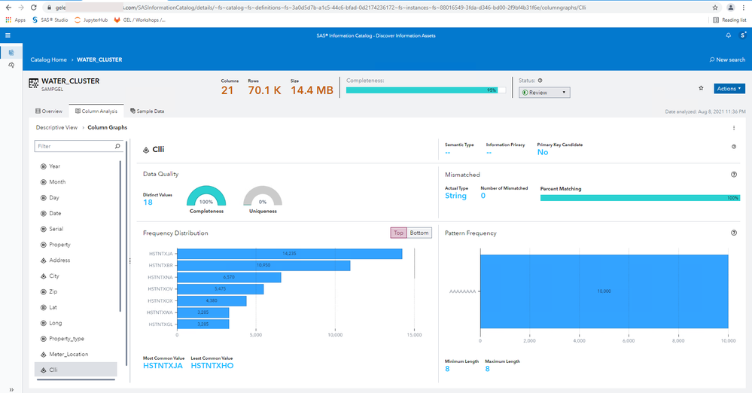Open the user profile avatar

click(743, 35)
